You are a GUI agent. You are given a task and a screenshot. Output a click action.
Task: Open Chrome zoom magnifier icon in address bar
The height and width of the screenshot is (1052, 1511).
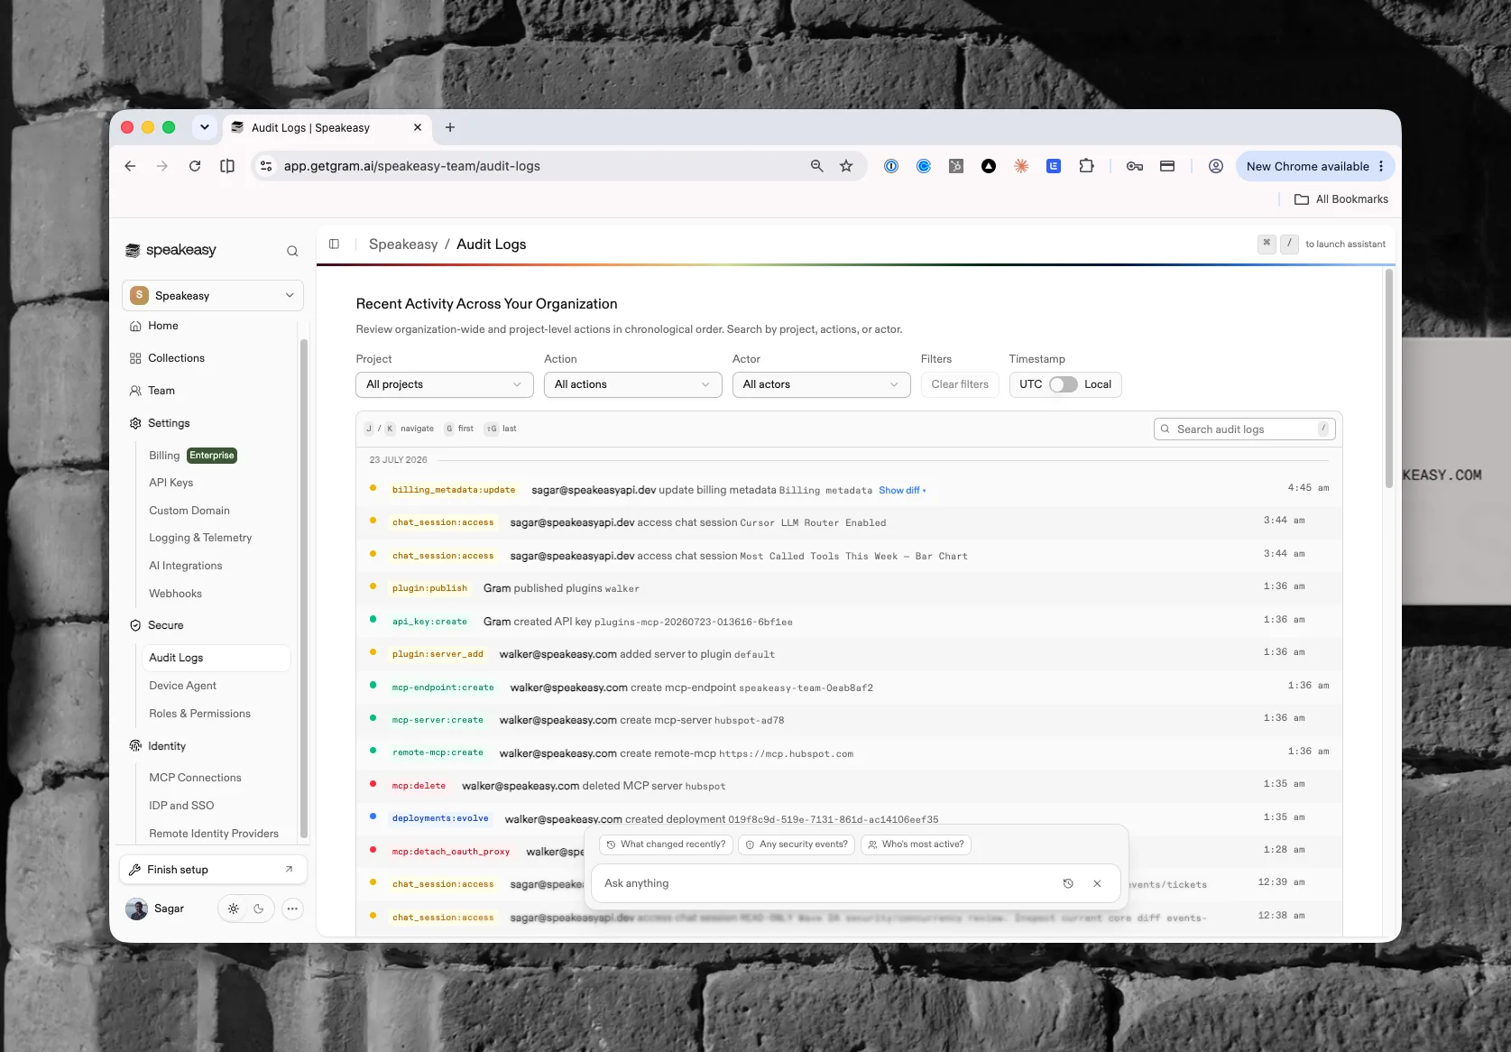tap(817, 166)
